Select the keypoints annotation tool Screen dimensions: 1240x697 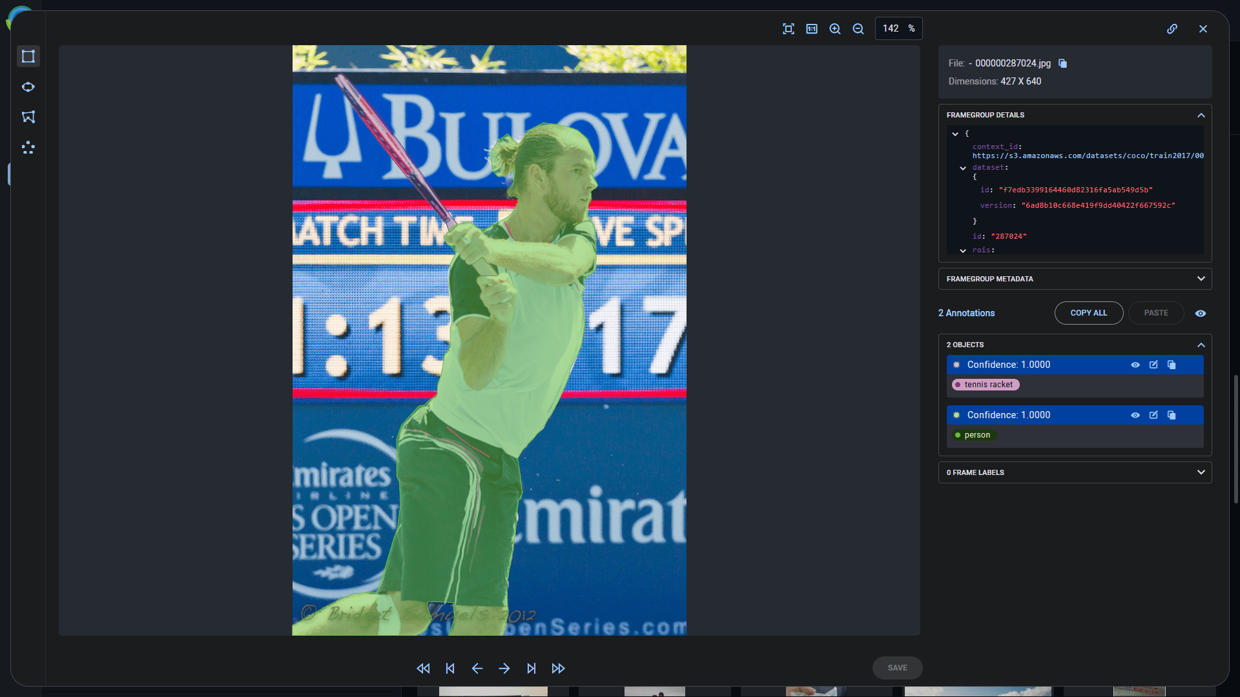(28, 148)
